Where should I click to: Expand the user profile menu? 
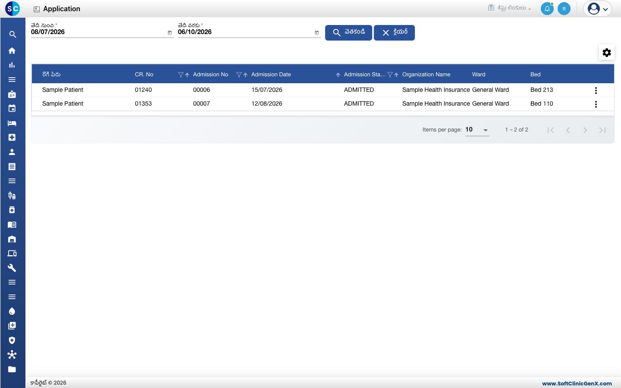tap(597, 9)
